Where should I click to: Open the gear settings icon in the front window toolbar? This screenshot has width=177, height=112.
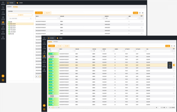(x=174, y=46)
